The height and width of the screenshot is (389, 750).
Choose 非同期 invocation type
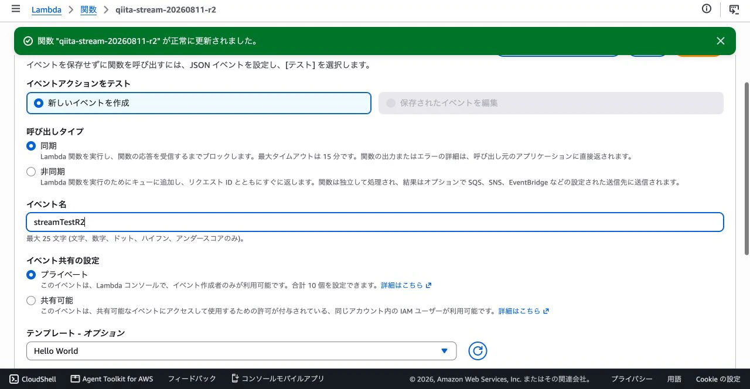coord(31,172)
